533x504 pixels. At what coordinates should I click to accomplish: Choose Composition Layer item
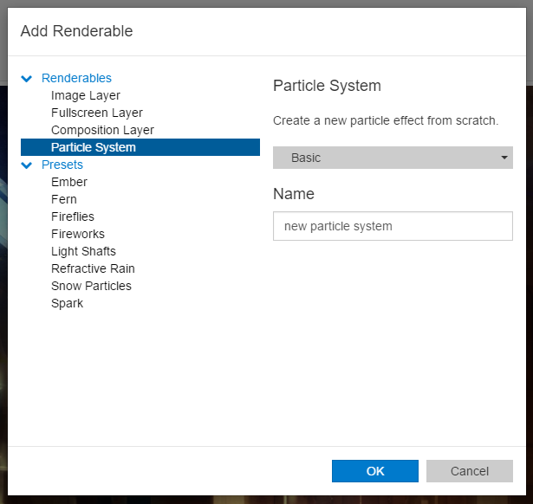coord(102,130)
